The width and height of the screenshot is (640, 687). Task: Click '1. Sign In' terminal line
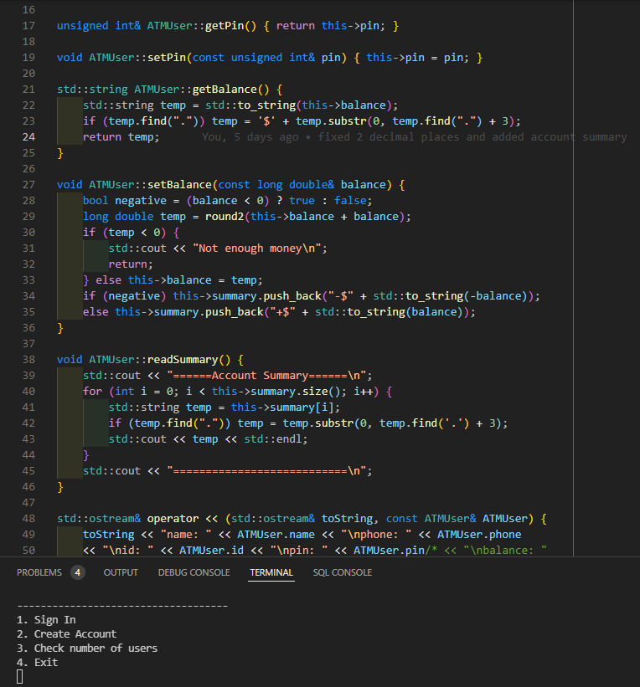pos(46,620)
